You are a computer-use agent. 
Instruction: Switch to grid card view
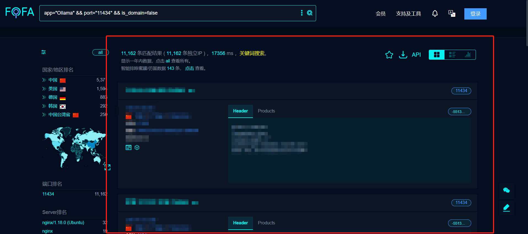(x=437, y=55)
